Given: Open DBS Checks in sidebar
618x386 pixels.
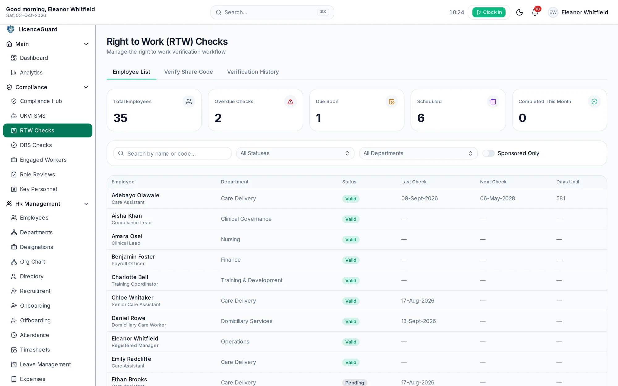Looking at the screenshot, I should pyautogui.click(x=48, y=145).
